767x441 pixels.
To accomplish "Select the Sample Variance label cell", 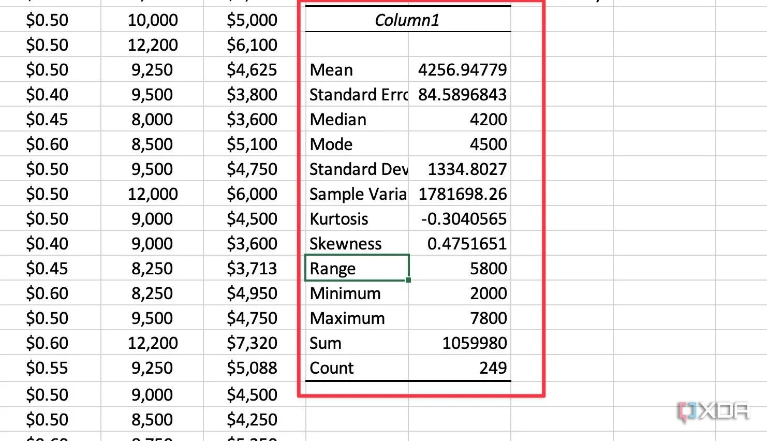I will coord(357,194).
